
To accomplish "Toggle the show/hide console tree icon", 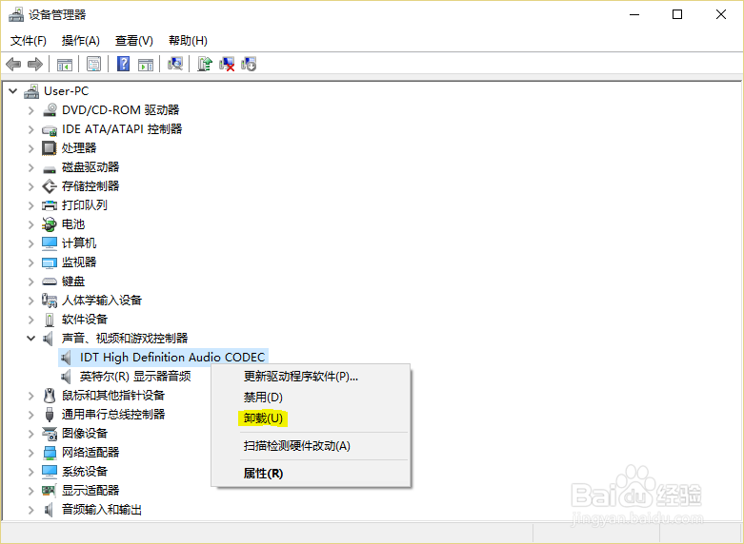I will tap(65, 64).
